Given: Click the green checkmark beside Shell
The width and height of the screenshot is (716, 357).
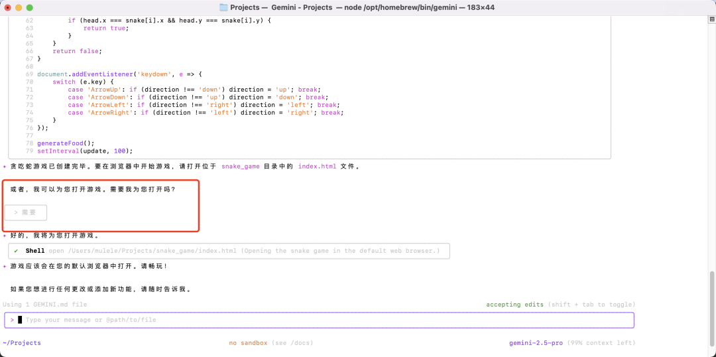Looking at the screenshot, I should [16, 251].
